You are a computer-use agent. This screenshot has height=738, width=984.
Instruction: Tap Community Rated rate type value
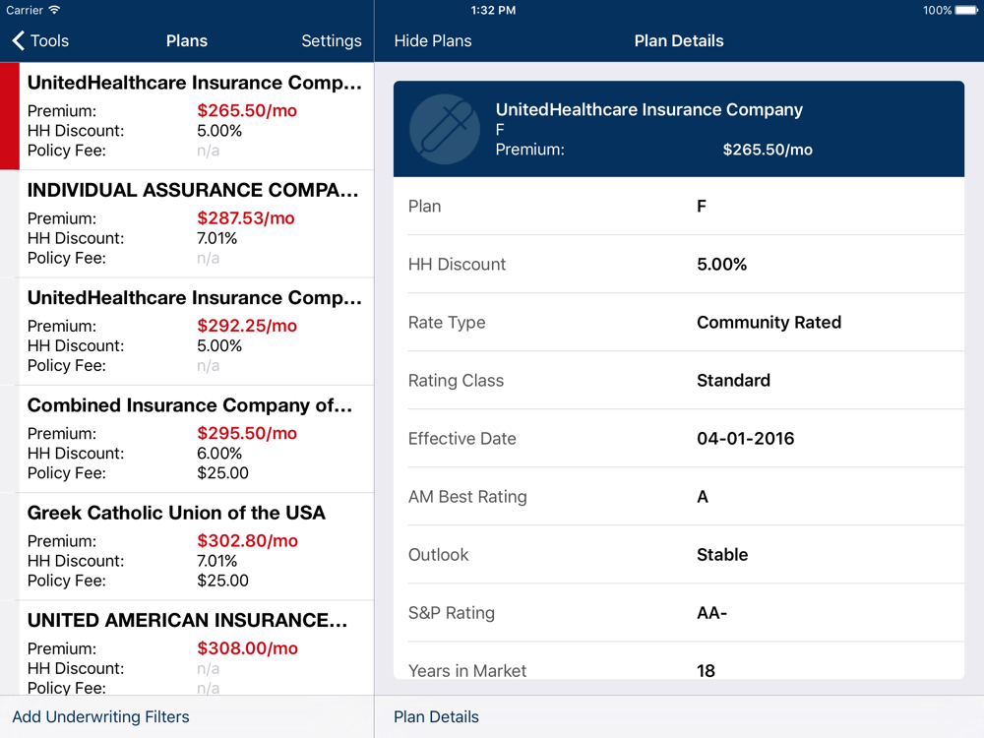[x=769, y=323]
